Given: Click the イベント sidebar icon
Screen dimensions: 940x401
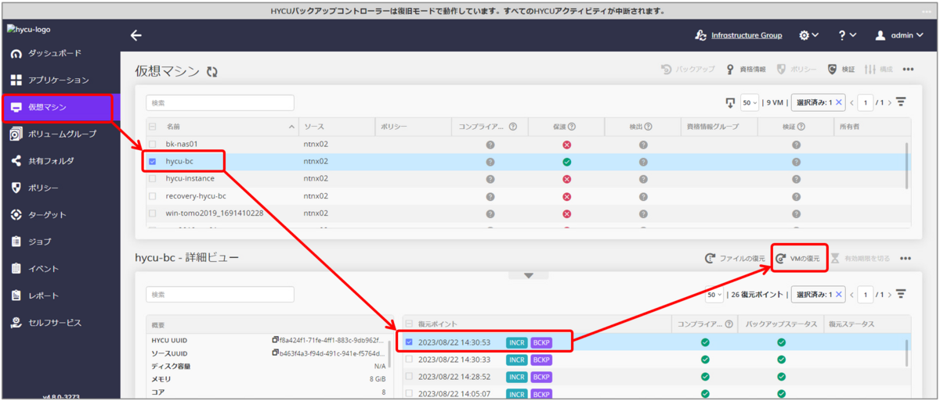Looking at the screenshot, I should 16,269.
